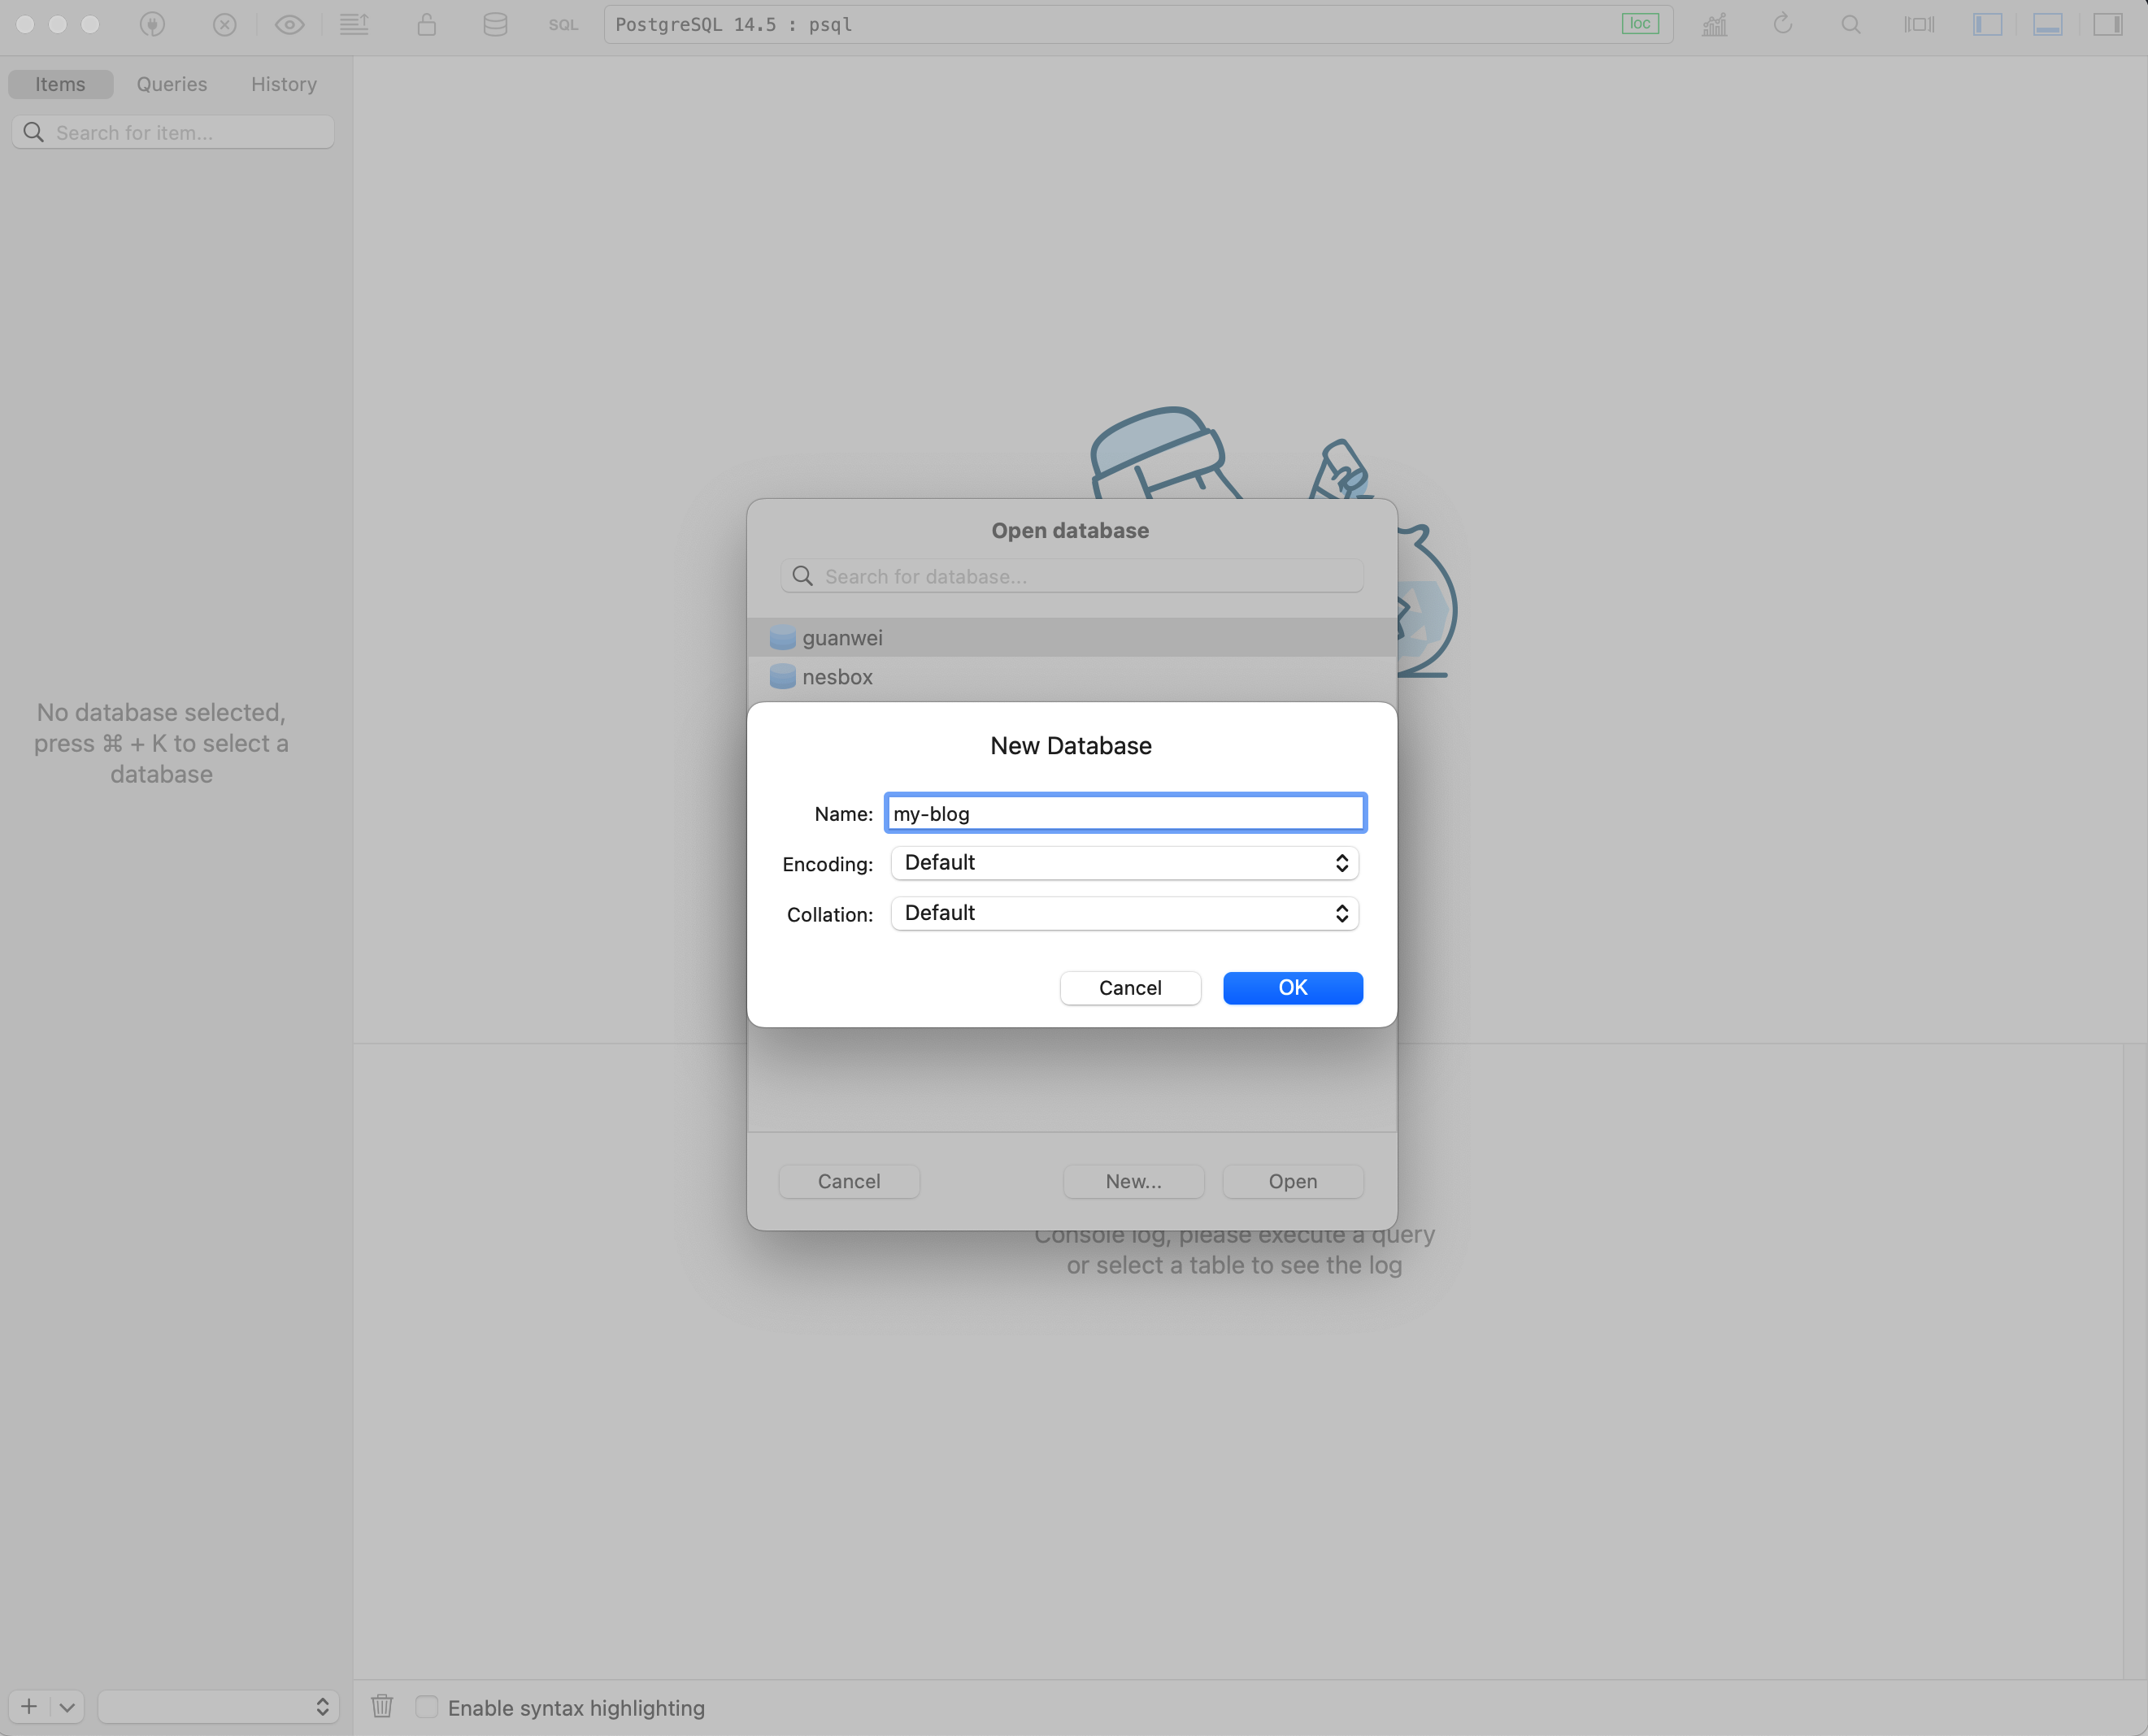Click the refresh arrow icon

pos(1782,25)
